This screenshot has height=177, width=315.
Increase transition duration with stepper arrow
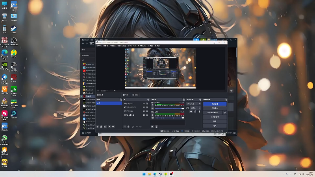(x=200, y=107)
